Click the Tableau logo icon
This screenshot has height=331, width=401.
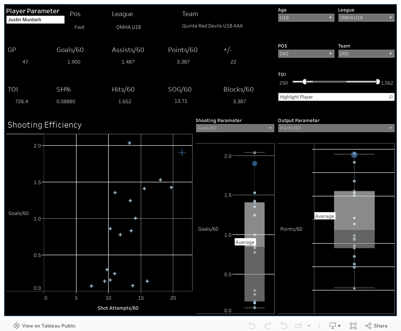(x=17, y=325)
